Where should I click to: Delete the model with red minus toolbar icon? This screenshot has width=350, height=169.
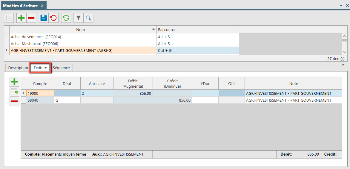click(31, 18)
